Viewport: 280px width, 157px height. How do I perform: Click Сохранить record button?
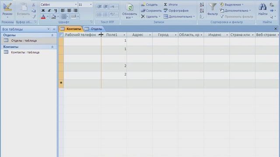[x=151, y=10]
